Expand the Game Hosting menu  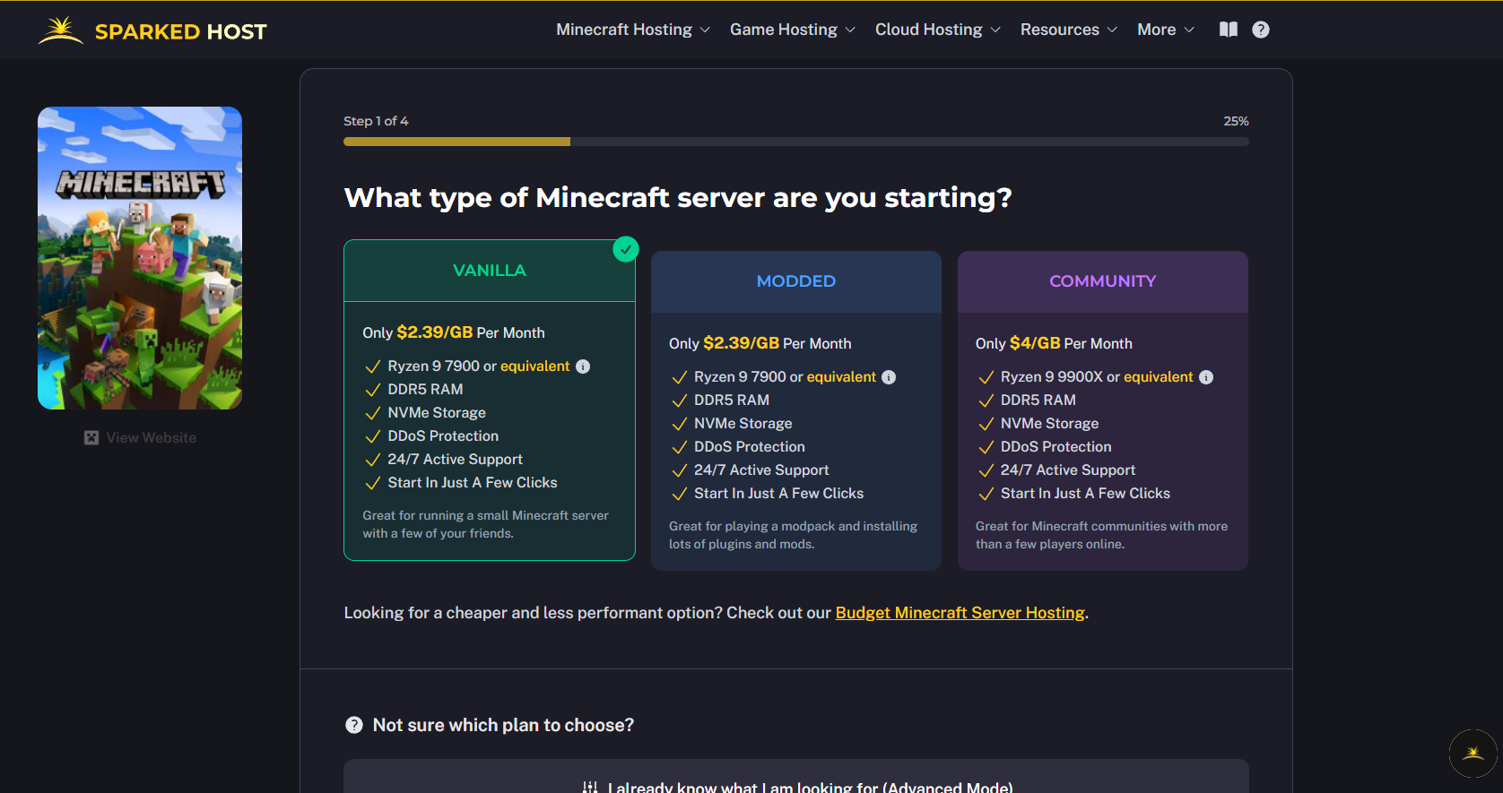(x=793, y=30)
